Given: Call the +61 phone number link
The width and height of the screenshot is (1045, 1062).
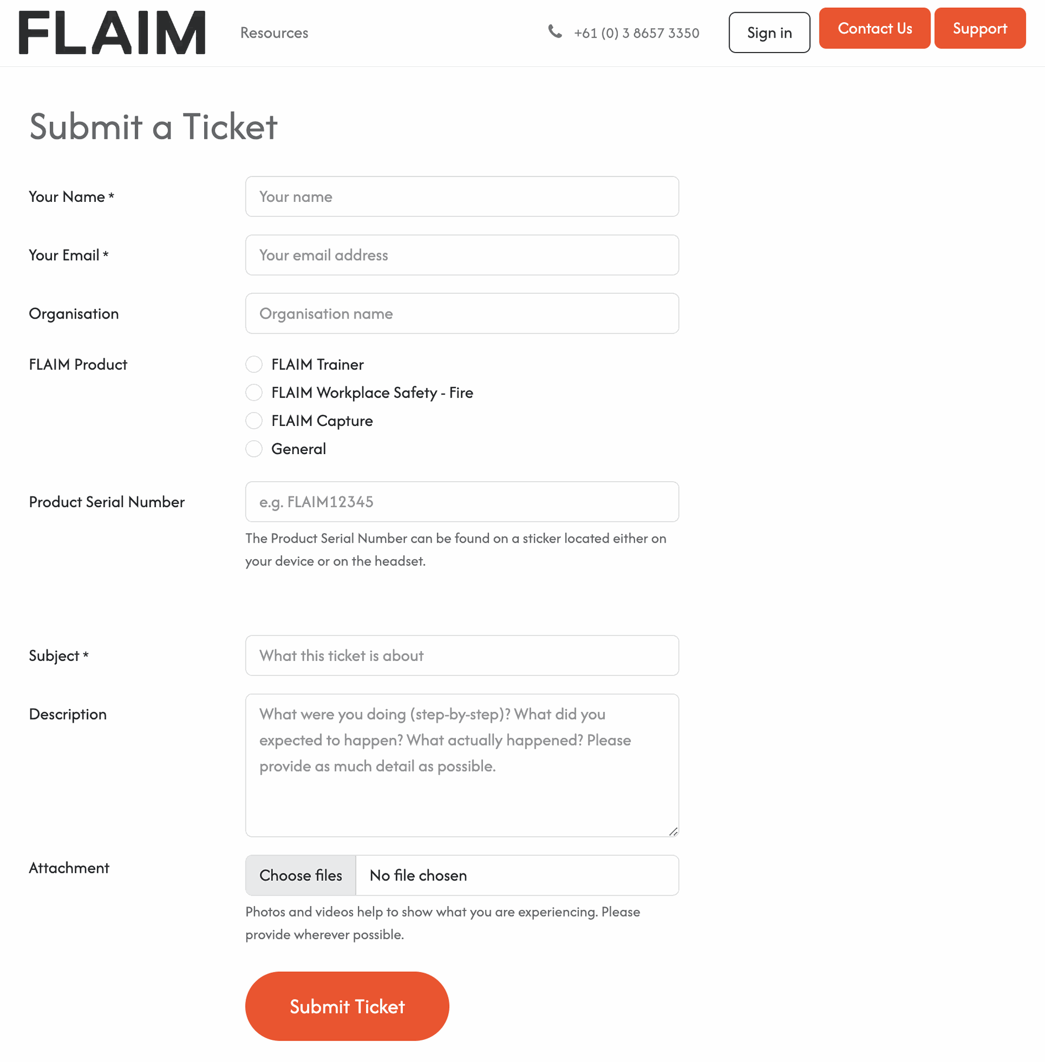Looking at the screenshot, I should [x=636, y=33].
